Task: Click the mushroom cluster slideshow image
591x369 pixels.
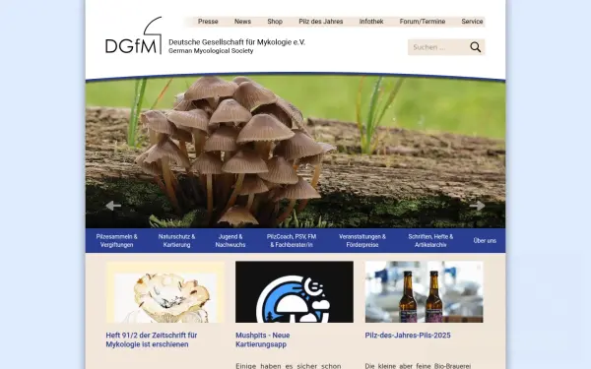Action: [295, 152]
